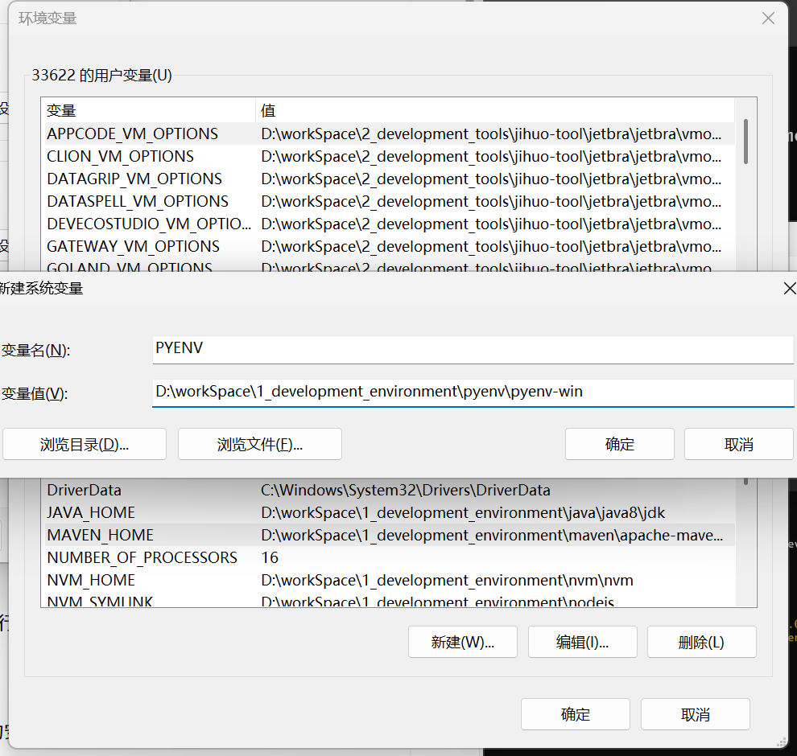Close the 环境变量 window
The height and width of the screenshot is (756, 797).
[768, 18]
